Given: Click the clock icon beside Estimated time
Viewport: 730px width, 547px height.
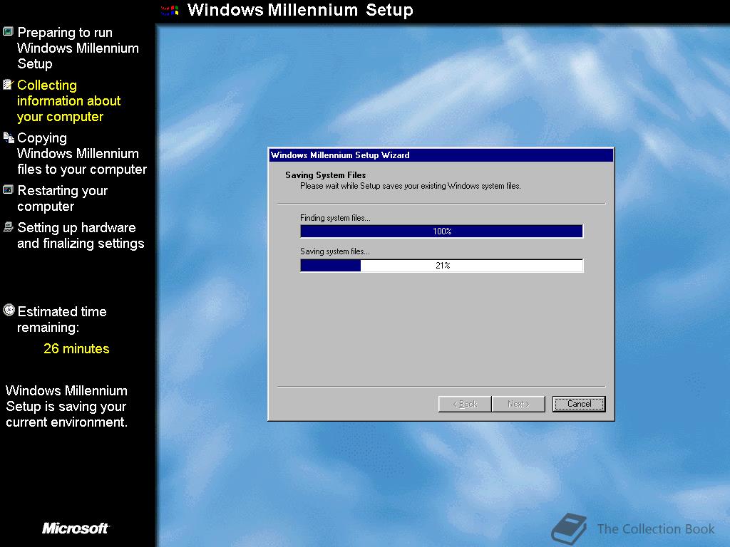Looking at the screenshot, I should (x=9, y=311).
